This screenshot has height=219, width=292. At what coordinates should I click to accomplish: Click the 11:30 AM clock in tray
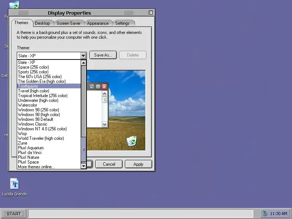tap(278, 214)
